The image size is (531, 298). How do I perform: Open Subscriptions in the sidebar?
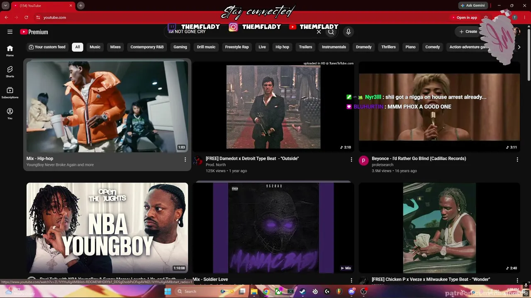tap(10, 93)
